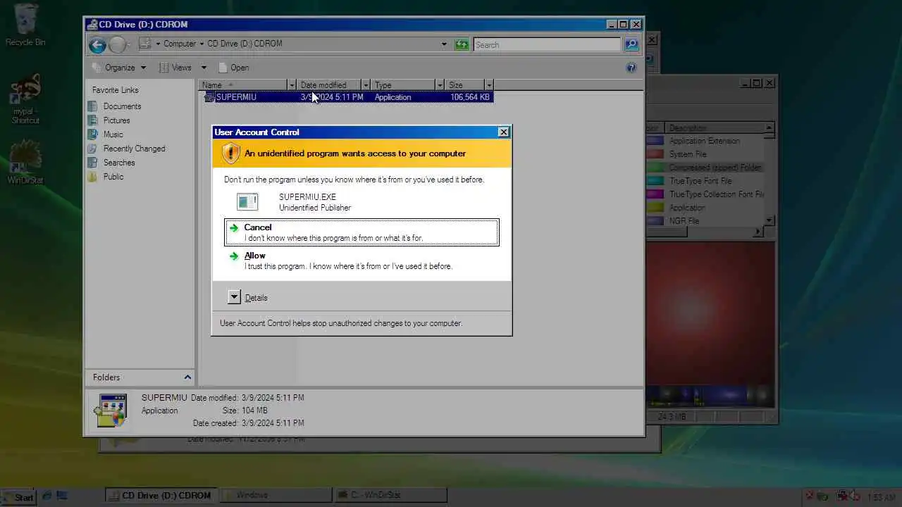Open Size column filter dropdown
This screenshot has width=902, height=507.
489,85
